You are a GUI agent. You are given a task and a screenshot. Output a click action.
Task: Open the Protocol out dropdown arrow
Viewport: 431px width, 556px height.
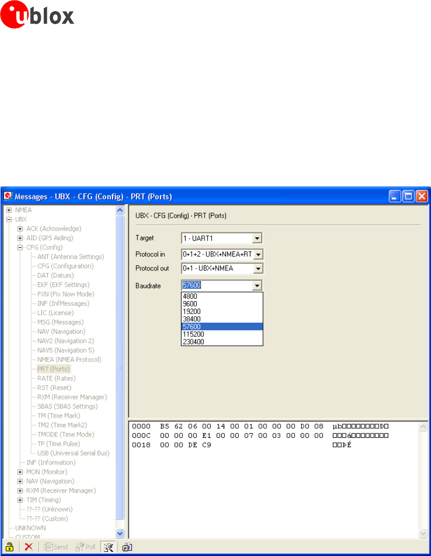click(x=258, y=268)
